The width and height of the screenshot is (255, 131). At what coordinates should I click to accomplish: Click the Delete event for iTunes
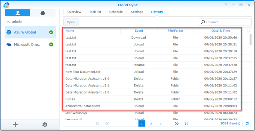coord(138,99)
